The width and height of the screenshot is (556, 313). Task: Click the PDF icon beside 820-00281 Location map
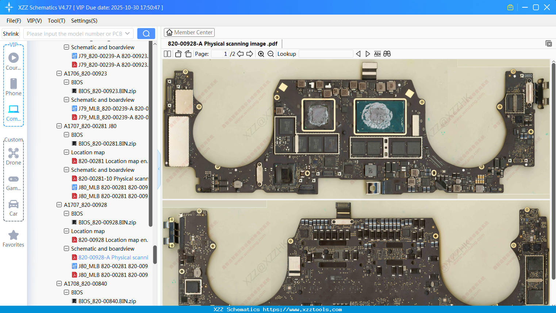pyautogui.click(x=74, y=161)
